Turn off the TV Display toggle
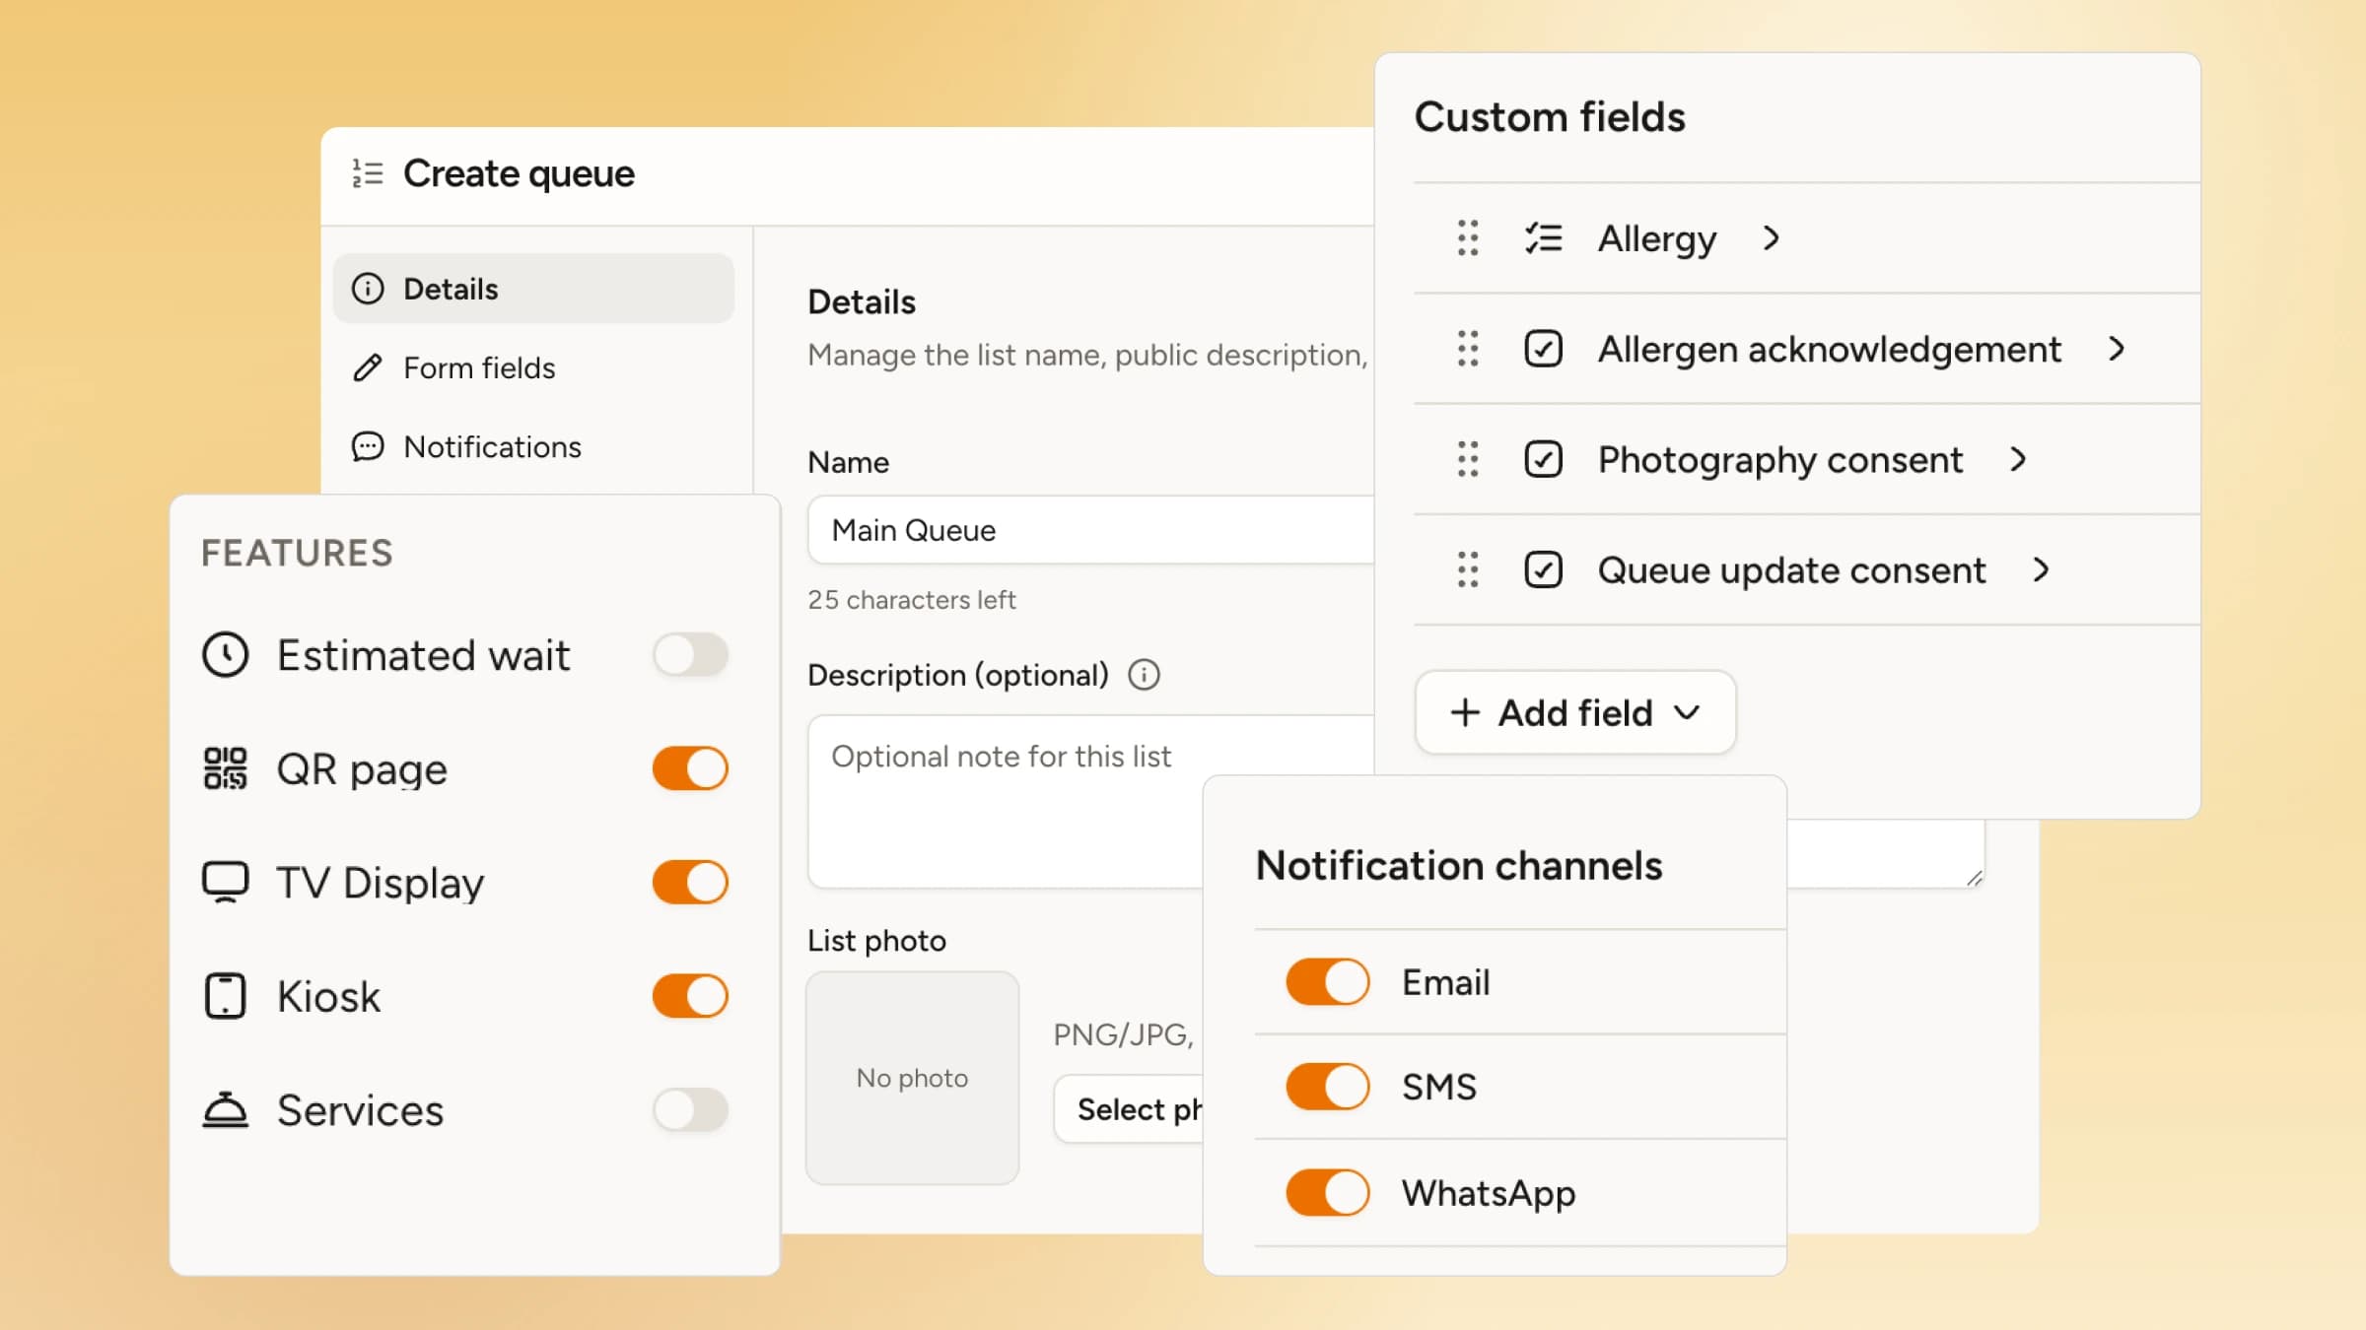This screenshot has height=1330, width=2366. click(x=690, y=882)
